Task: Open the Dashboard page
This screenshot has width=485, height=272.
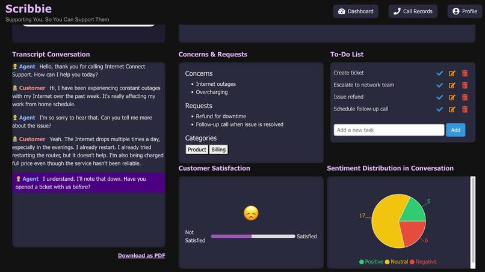Action: (356, 11)
